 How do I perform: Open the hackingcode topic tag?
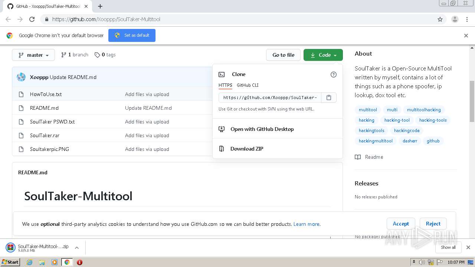point(407,131)
